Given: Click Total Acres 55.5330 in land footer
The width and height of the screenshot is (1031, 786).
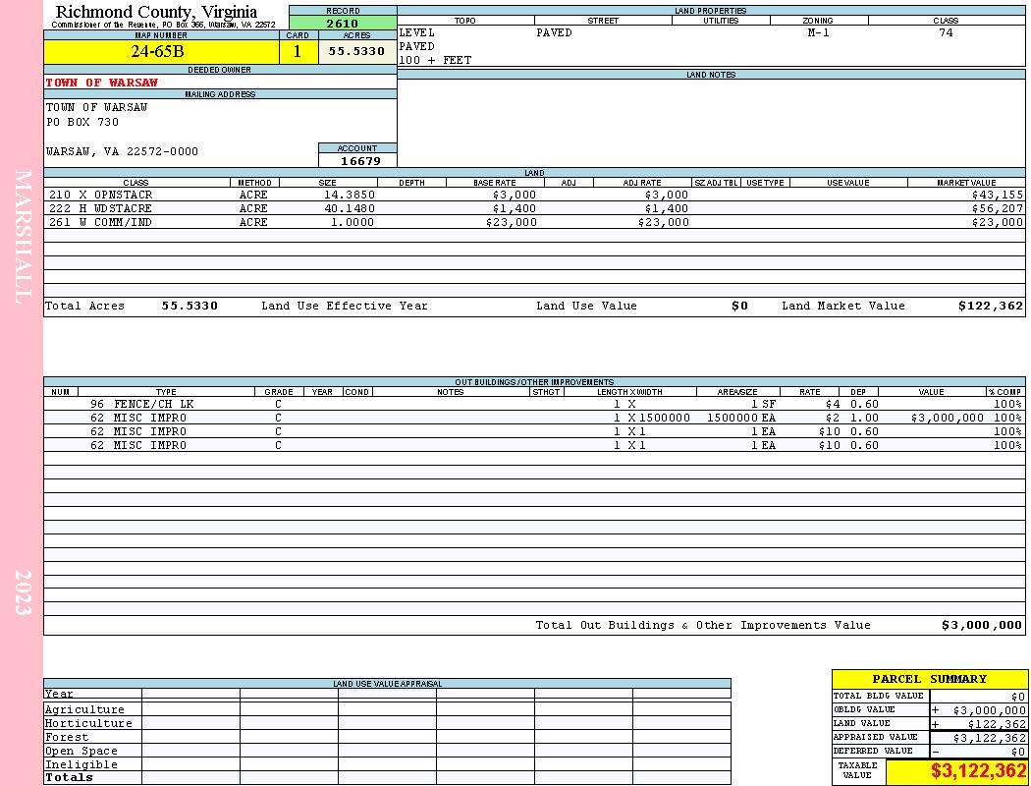Looking at the screenshot, I should click(190, 306).
